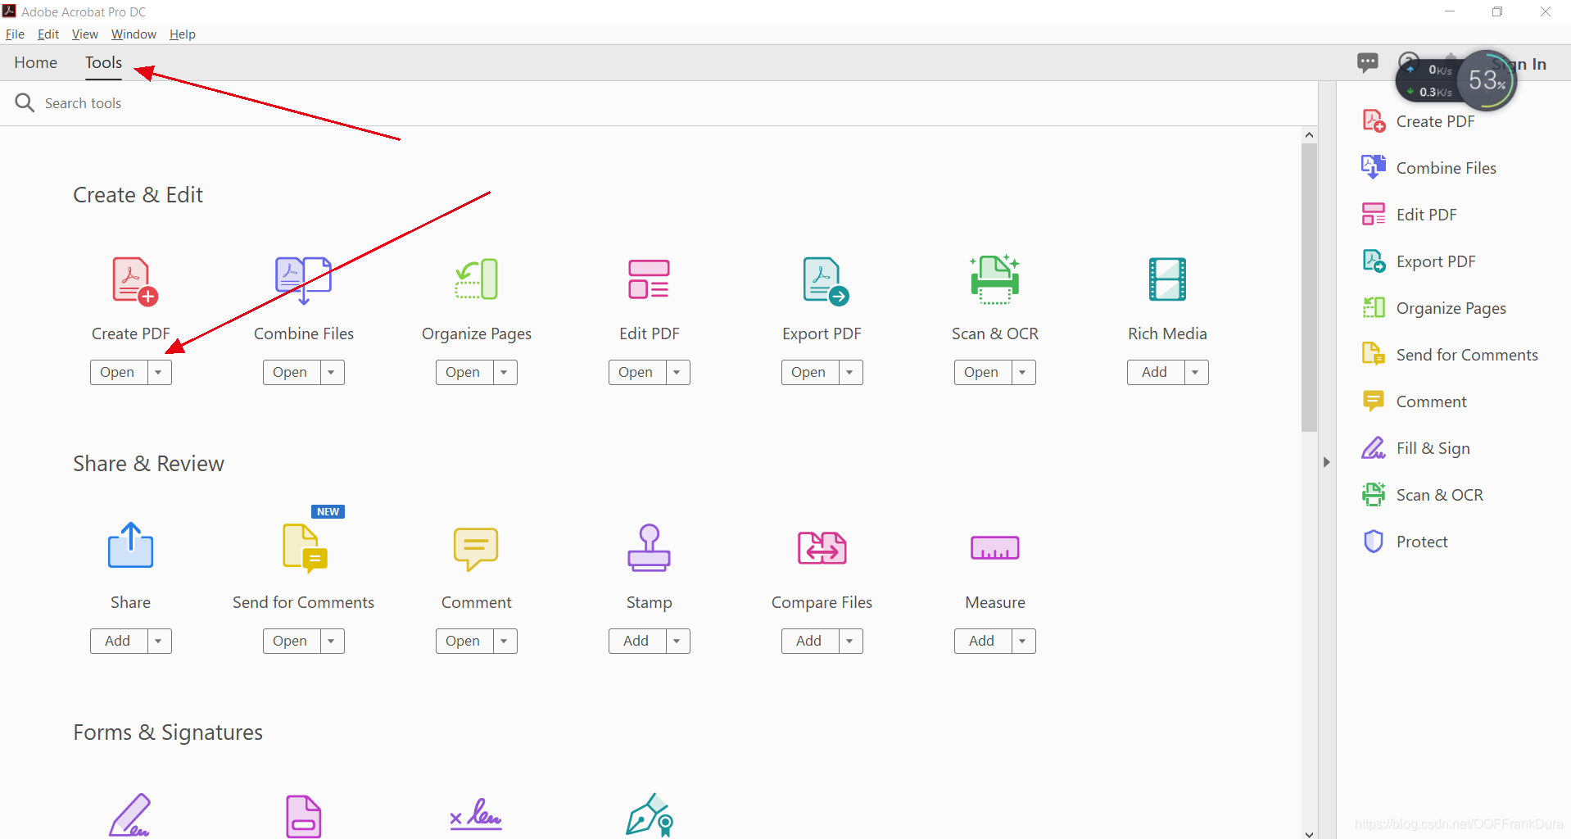Image resolution: width=1571 pixels, height=839 pixels.
Task: Click Open button under Combine Files
Action: pyautogui.click(x=291, y=372)
